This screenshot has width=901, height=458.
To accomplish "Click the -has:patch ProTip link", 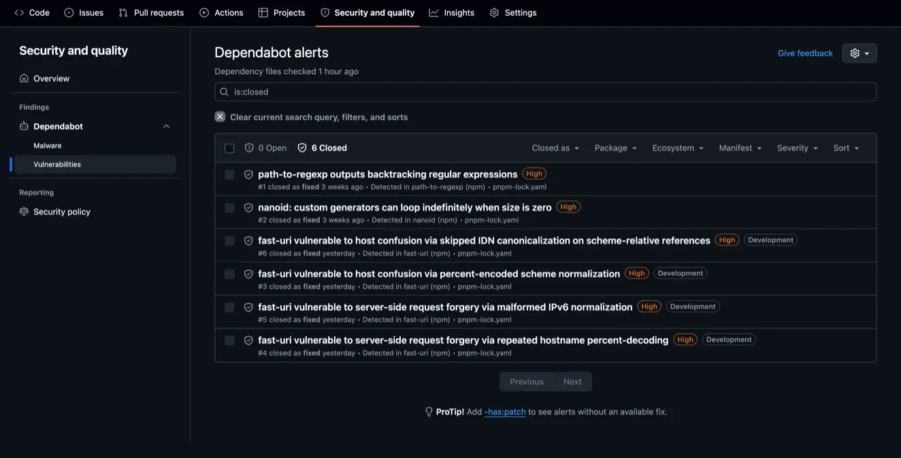I will click(x=505, y=412).
